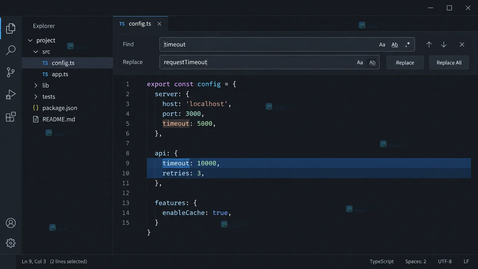This screenshot has width=478, height=269.
Task: Click the export keyword on line 1
Action: 158,84
